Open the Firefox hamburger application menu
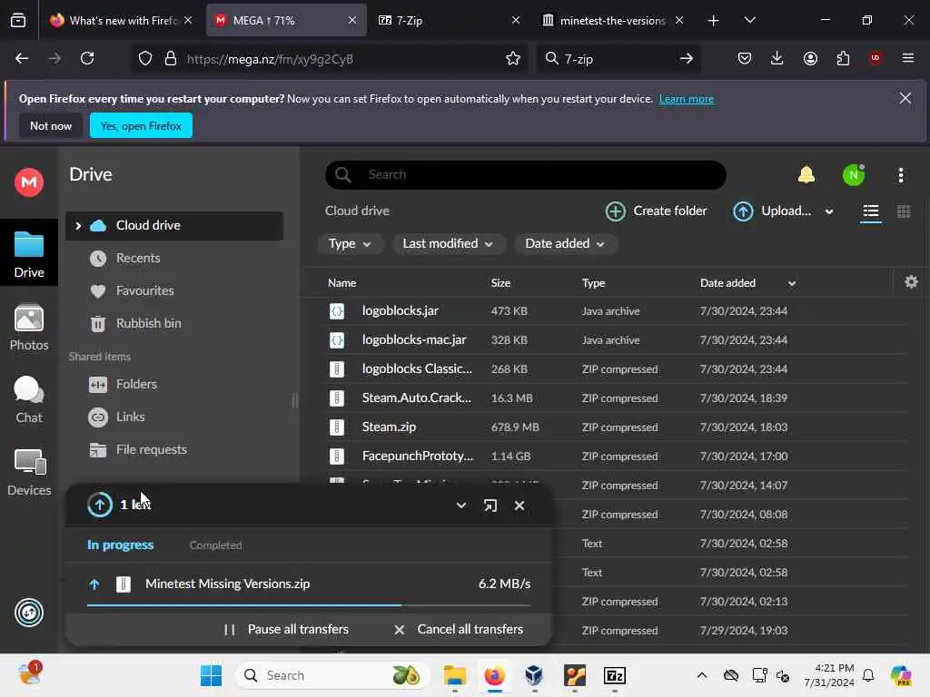Viewport: 930px width, 697px height. (907, 58)
